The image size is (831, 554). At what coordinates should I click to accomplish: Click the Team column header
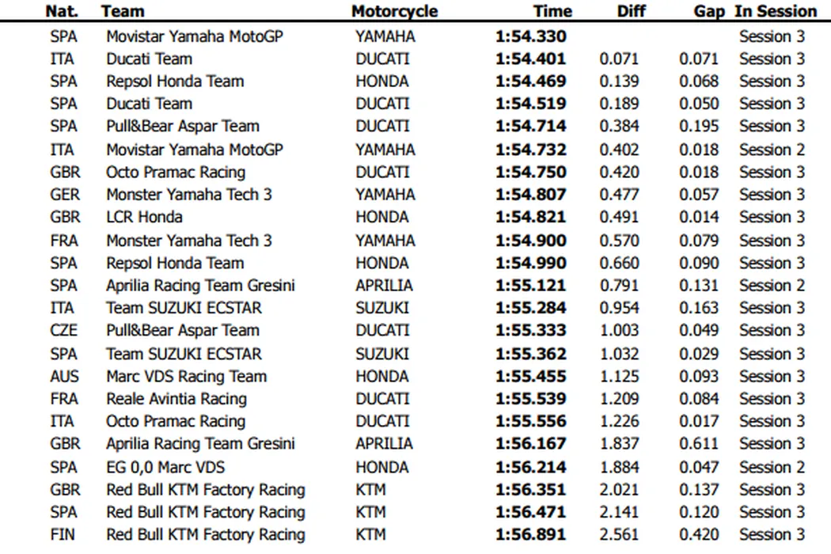(121, 12)
